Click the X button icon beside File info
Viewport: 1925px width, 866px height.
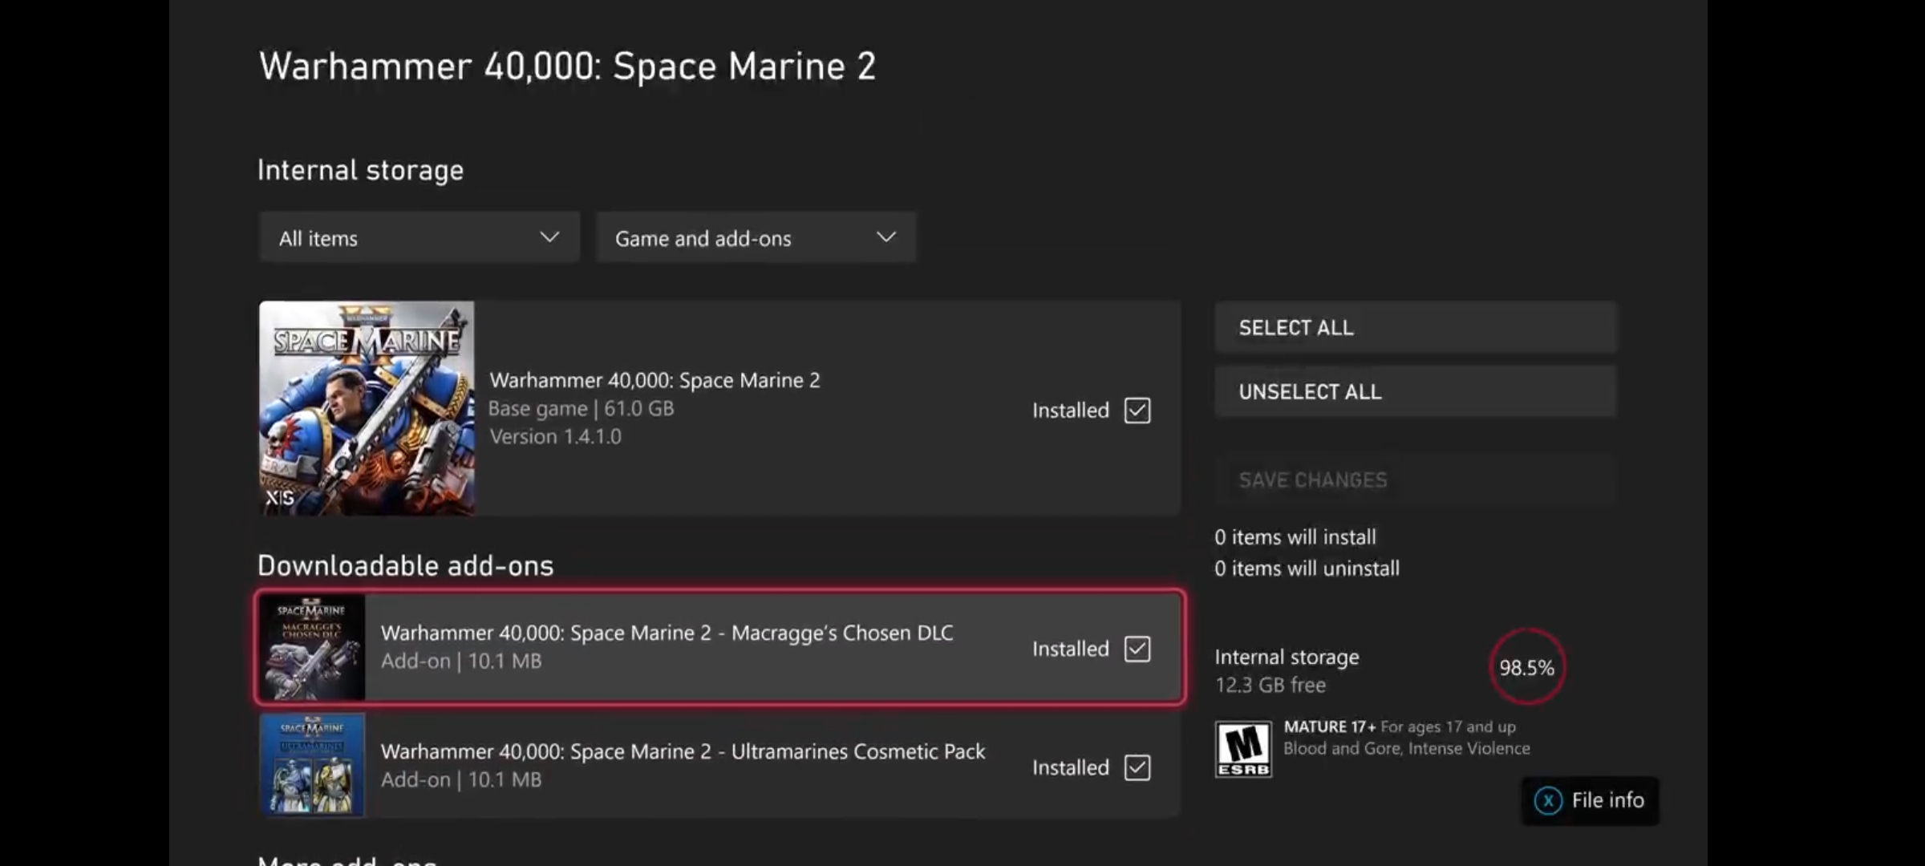(1548, 800)
